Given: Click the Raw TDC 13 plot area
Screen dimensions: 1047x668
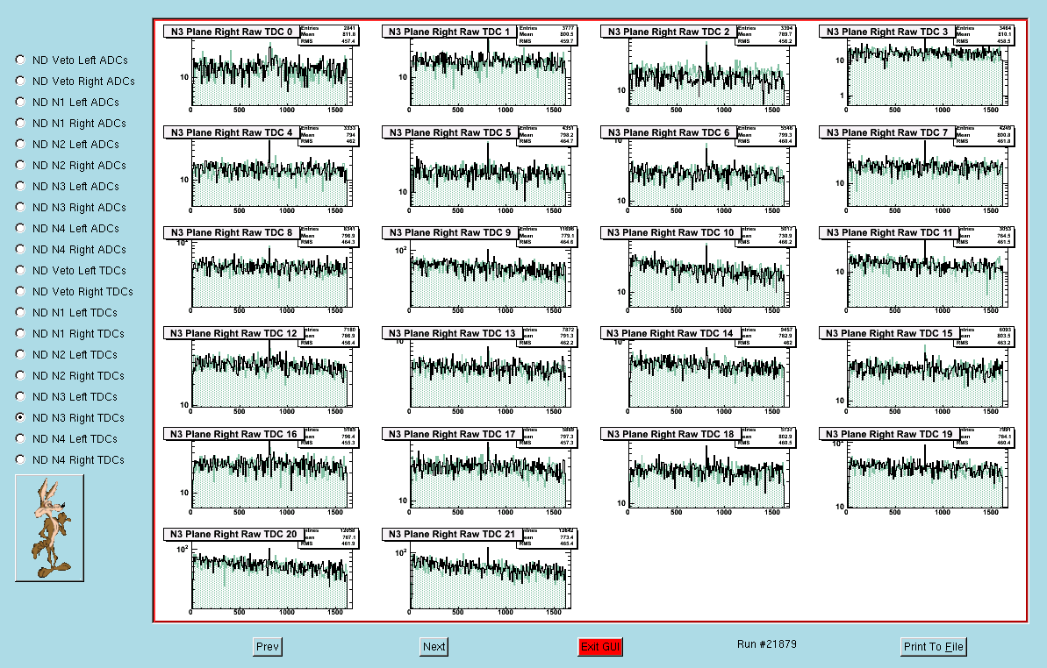Looking at the screenshot, I should pyautogui.click(x=488, y=373).
